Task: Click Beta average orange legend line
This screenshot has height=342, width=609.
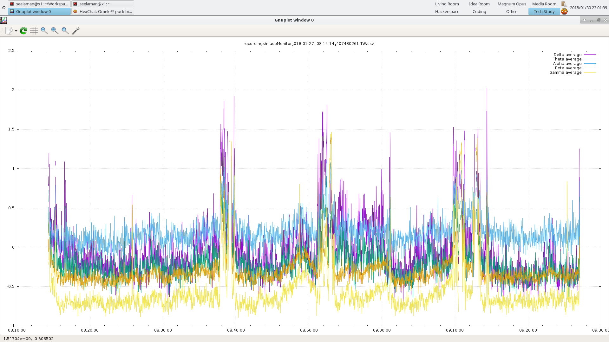Action: coord(590,68)
